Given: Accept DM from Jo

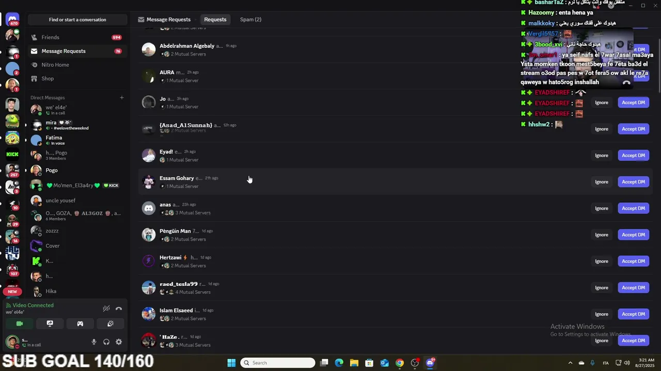Looking at the screenshot, I should point(633,103).
